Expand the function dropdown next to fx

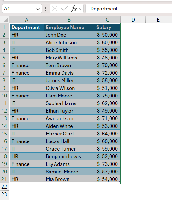(x=81, y=9)
